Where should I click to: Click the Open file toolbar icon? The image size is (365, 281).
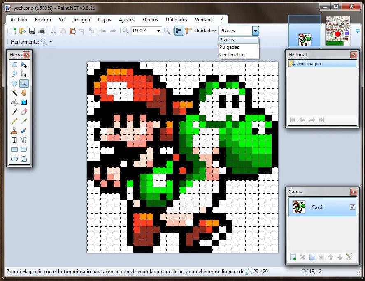tap(22, 31)
